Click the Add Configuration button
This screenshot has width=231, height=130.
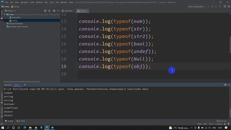point(196,6)
